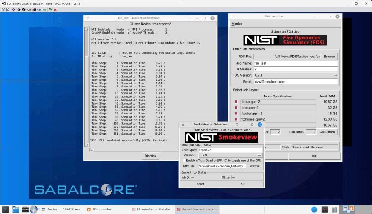Toggle full screen mode in the viewer toolbar
The image size is (372, 214).
pos(13,9)
